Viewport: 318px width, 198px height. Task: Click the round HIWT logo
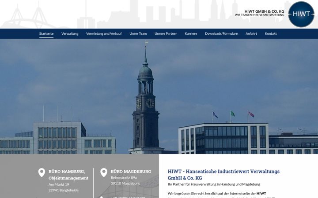pos(301,14)
